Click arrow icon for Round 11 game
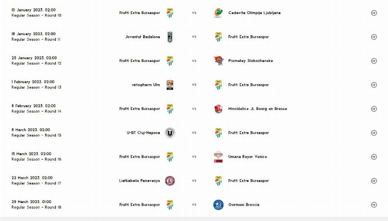Screen dimensions: 388x221 click(x=374, y=37)
